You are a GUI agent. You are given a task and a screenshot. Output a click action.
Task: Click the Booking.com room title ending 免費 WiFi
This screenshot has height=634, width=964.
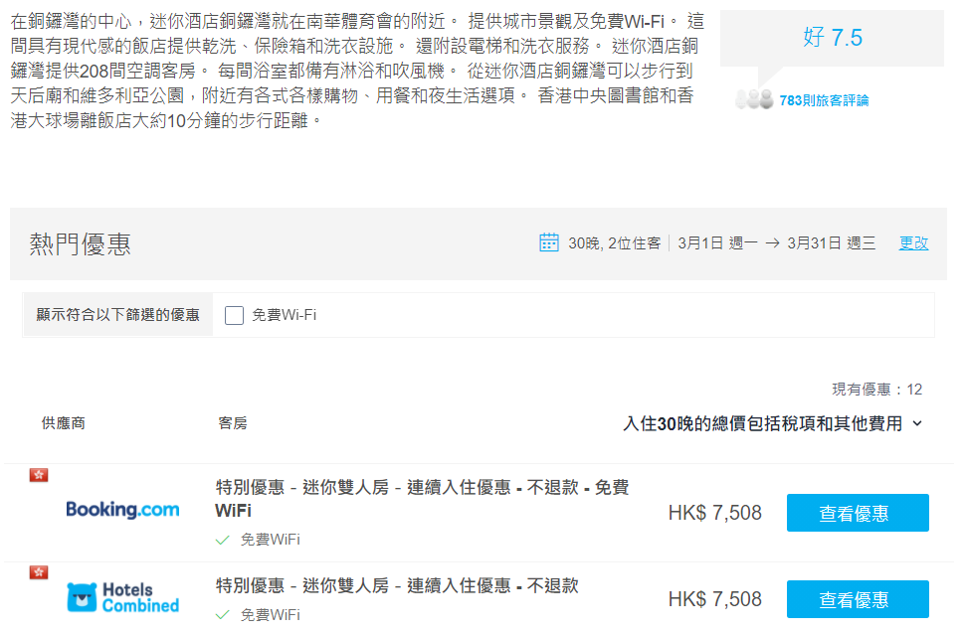tap(422, 499)
